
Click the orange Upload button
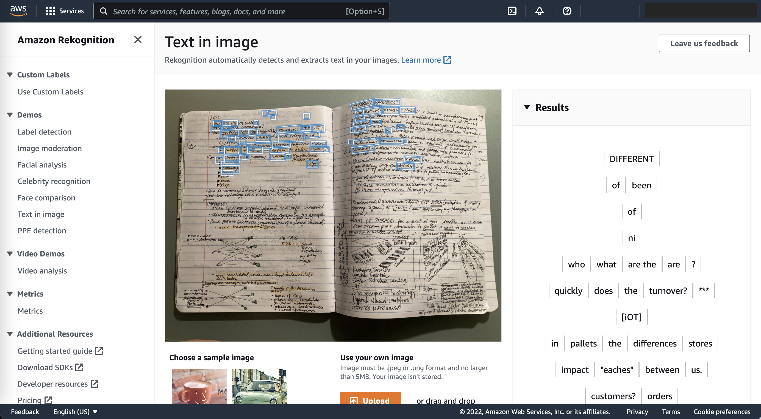pyautogui.click(x=370, y=399)
